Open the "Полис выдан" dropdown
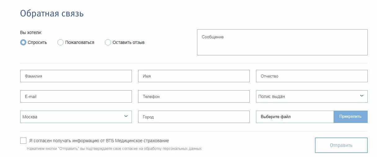The image size is (377, 157). (x=312, y=96)
